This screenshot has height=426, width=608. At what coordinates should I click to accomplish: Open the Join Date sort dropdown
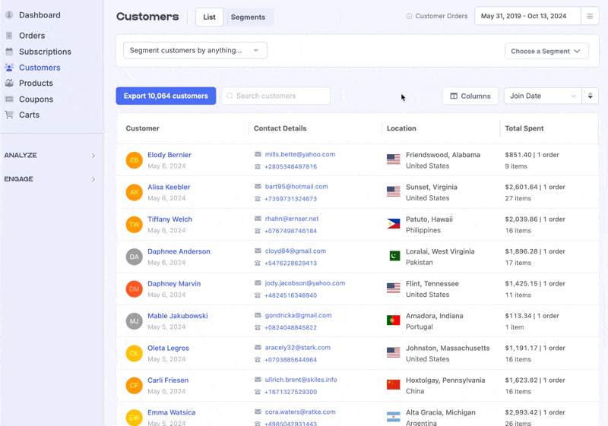pyautogui.click(x=542, y=96)
